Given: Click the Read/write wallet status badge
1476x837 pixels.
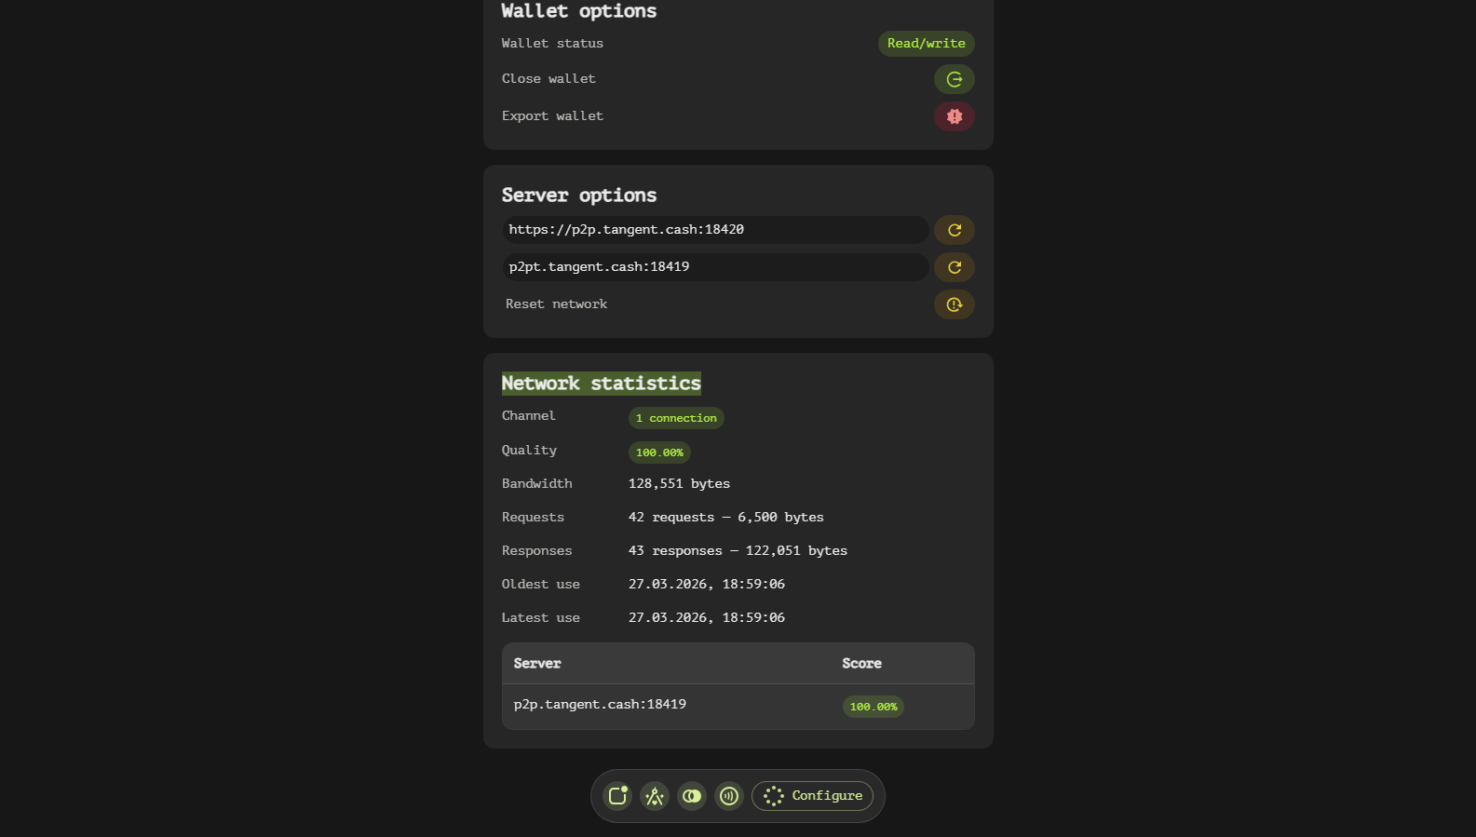Looking at the screenshot, I should click(x=926, y=44).
